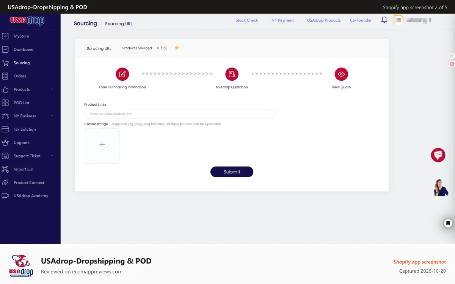Click the Import List icon
This screenshot has height=284, width=455.
5,169
